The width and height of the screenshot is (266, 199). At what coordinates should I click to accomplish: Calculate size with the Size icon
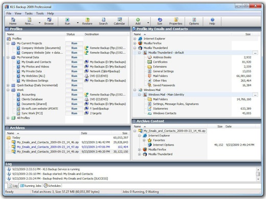coord(160,21)
